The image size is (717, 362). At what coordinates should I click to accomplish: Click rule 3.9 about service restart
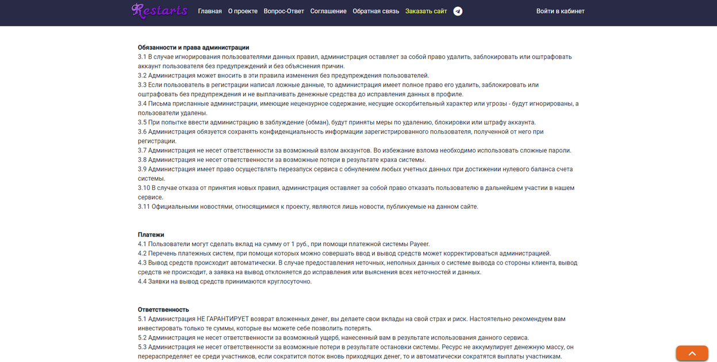[355, 174]
